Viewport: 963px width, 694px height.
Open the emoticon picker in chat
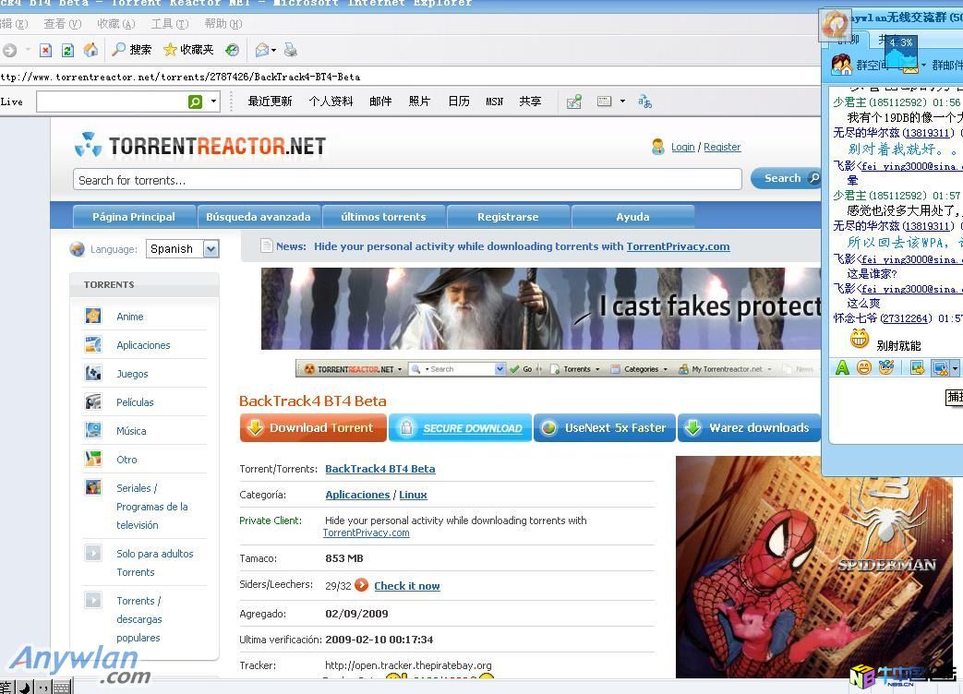(864, 367)
